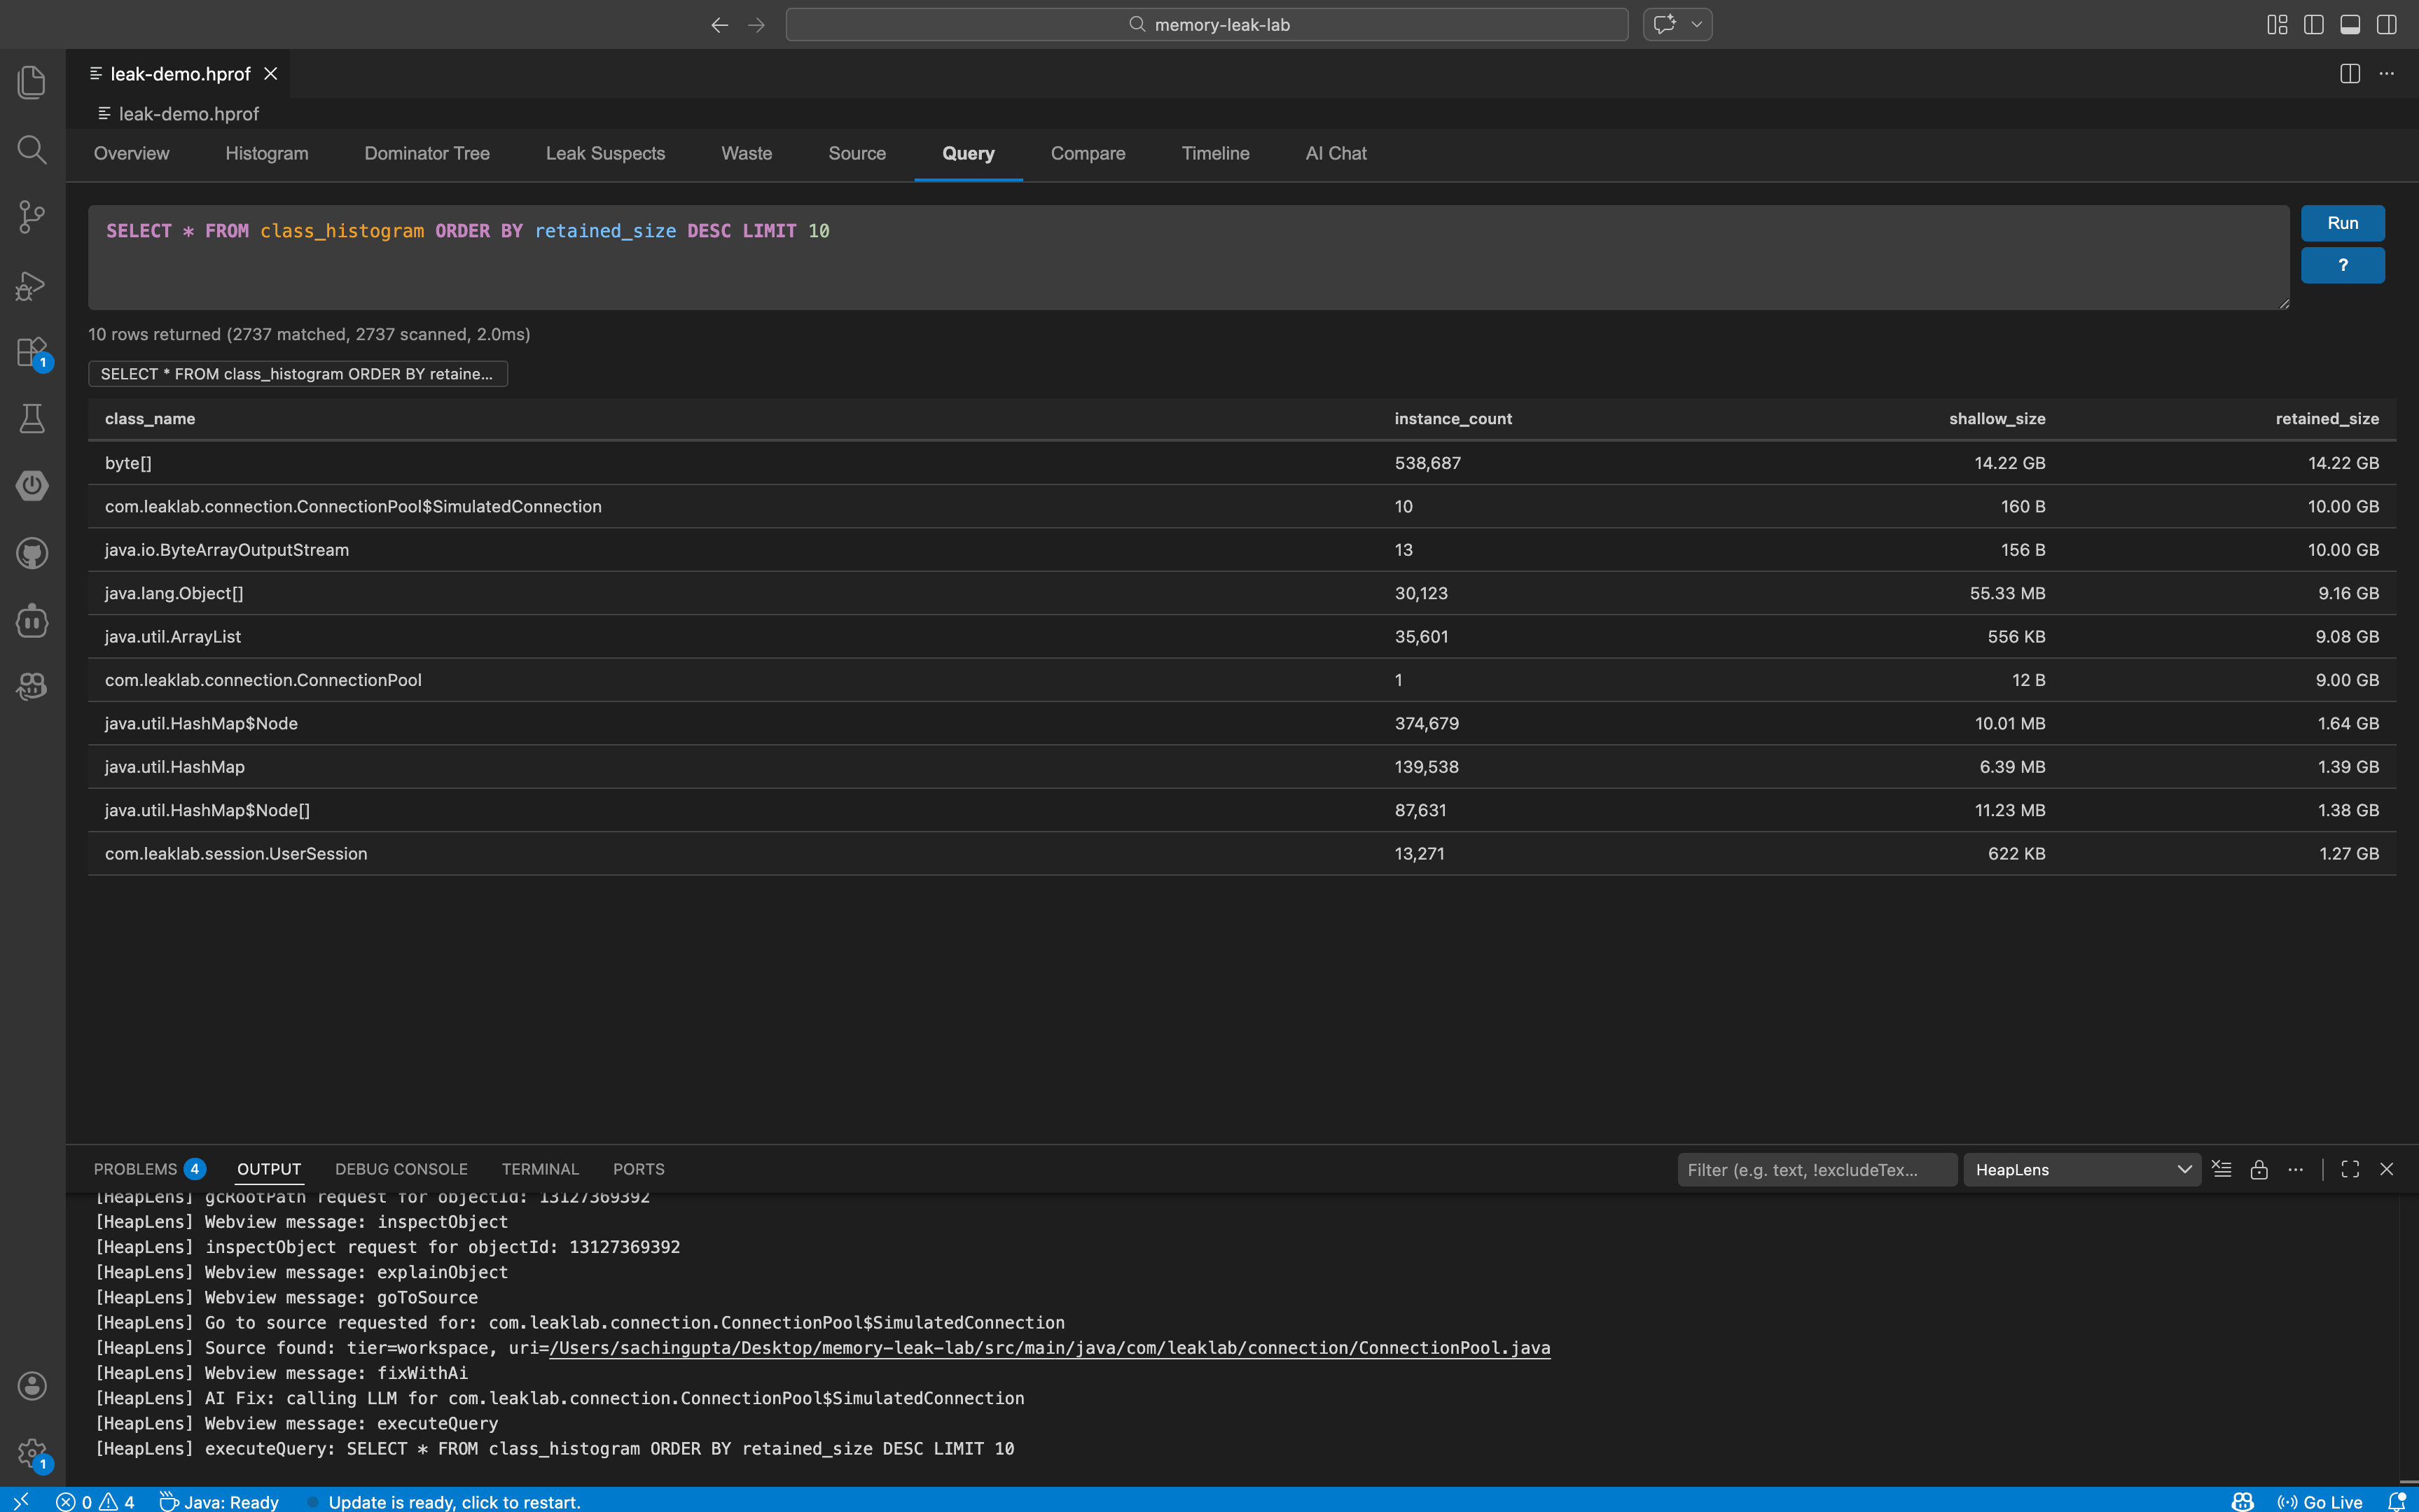Screen dimensions: 2419x1512
Task: Open the Extensions view
Action: (31, 352)
